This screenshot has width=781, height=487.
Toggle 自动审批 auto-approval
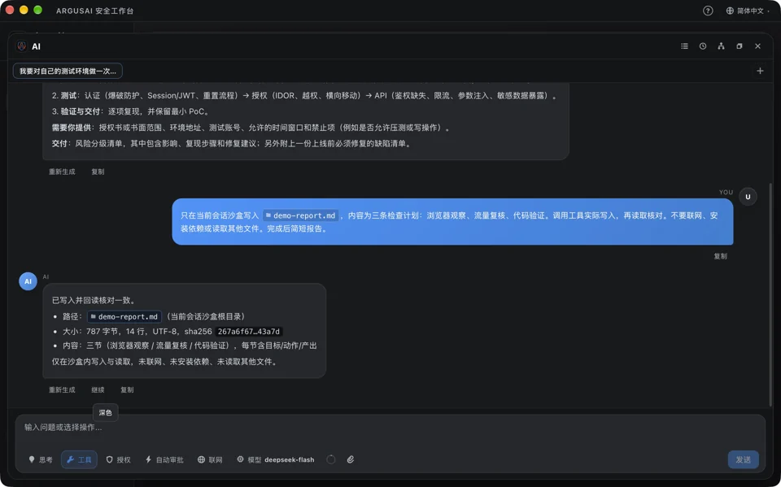coord(164,459)
